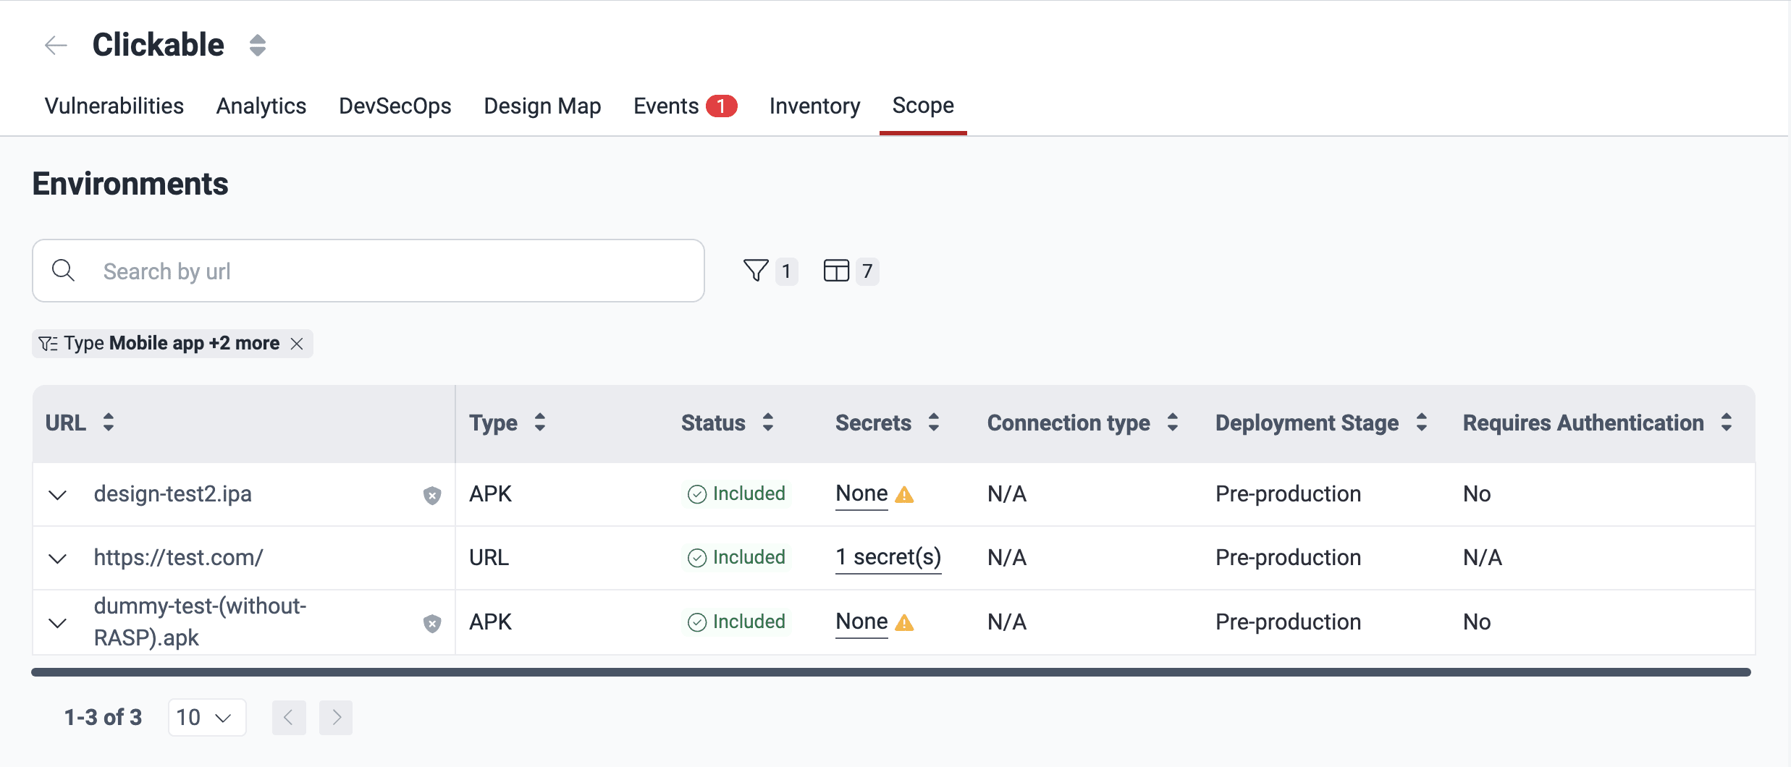This screenshot has height=767, width=1791.
Task: Click the search magnifier icon
Action: pos(64,270)
